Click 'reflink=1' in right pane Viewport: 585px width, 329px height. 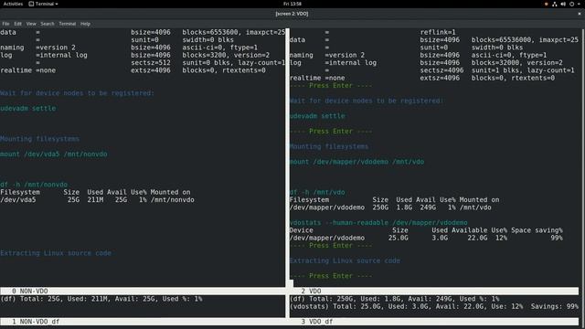[x=438, y=33]
